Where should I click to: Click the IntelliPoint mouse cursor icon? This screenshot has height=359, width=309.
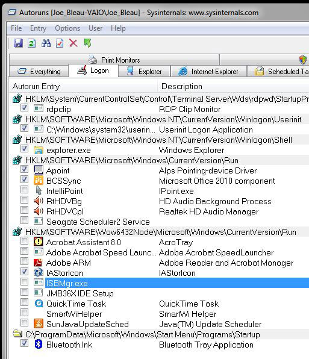[39, 191]
